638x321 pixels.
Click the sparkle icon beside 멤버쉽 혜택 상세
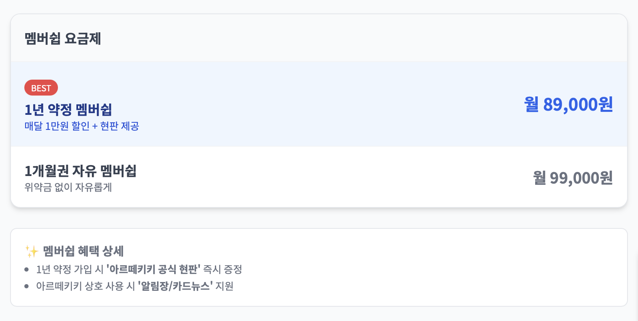32,251
